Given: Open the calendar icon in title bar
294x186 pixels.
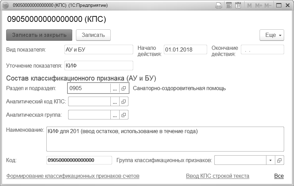Looking at the screenshot, I should click(238, 5).
